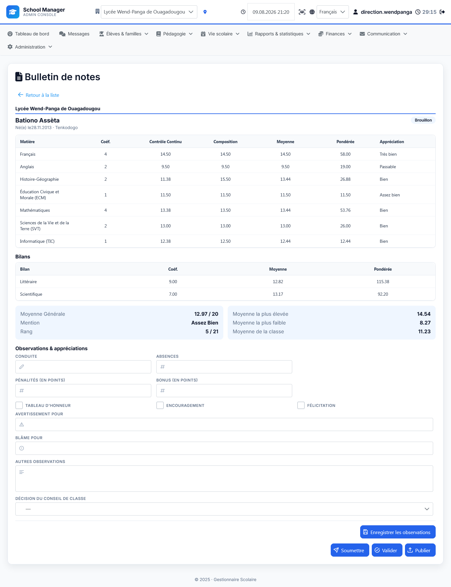This screenshot has width=451, height=587.
Task: Focus the Blâme pour field
Action: 224,448
